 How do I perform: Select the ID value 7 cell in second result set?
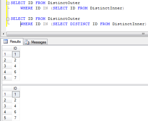(16, 118)
